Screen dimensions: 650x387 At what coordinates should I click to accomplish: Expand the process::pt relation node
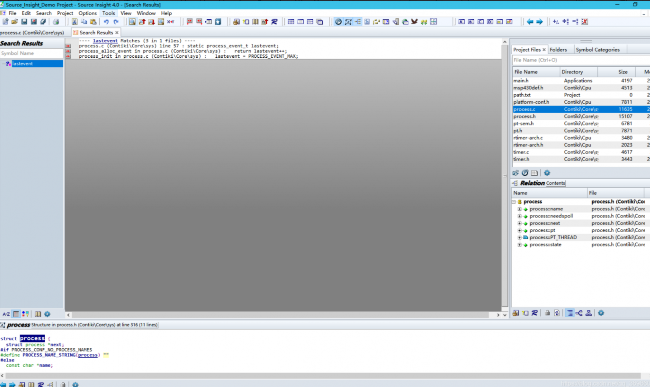point(519,230)
